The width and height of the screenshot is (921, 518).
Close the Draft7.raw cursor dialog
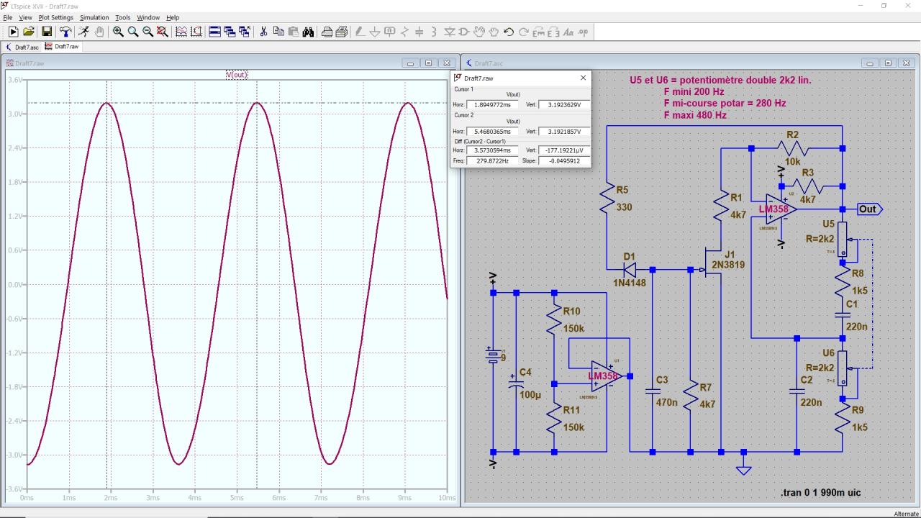(x=583, y=78)
